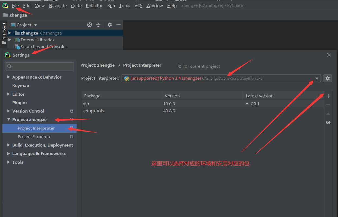
Task: Hide the Project tool window
Action: coord(118,25)
